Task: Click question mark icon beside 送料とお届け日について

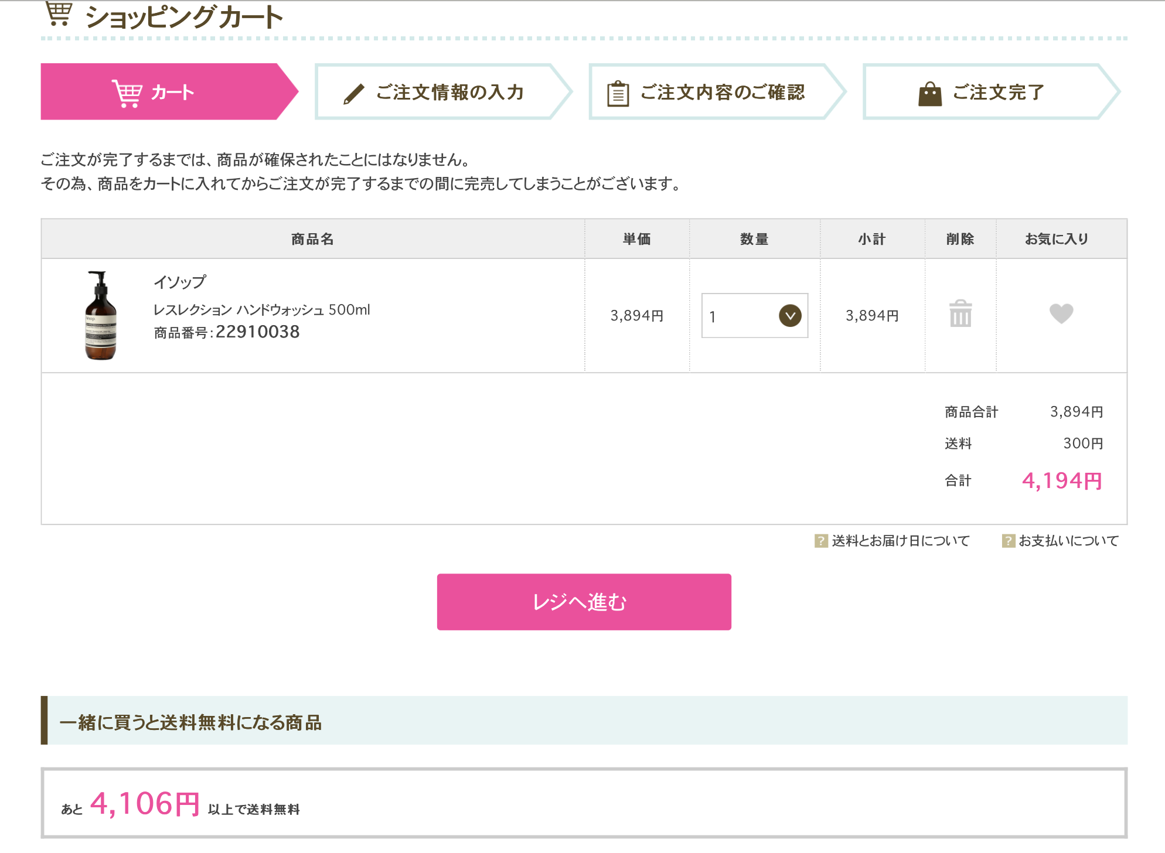Action: [x=821, y=541]
